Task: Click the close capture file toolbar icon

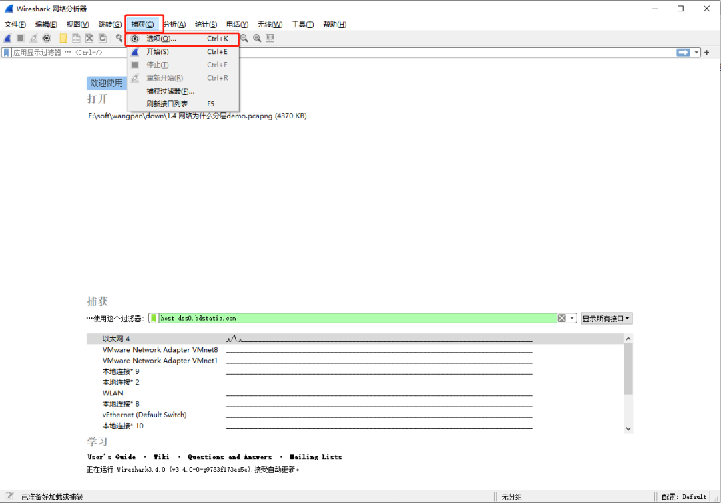Action: click(89, 38)
